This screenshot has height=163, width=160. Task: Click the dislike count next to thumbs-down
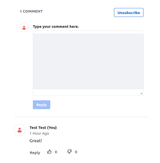(x=76, y=152)
